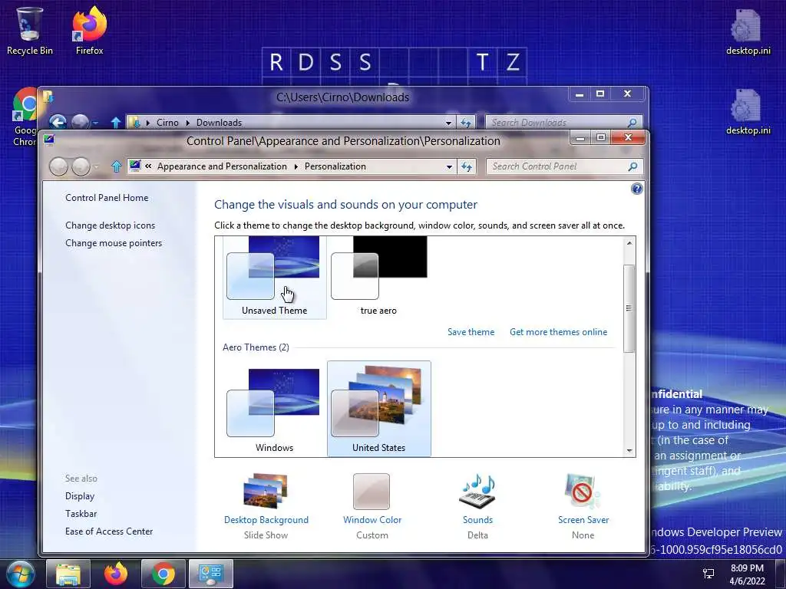Click the Control Panel taskbar button
This screenshot has height=589, width=786.
tap(210, 574)
